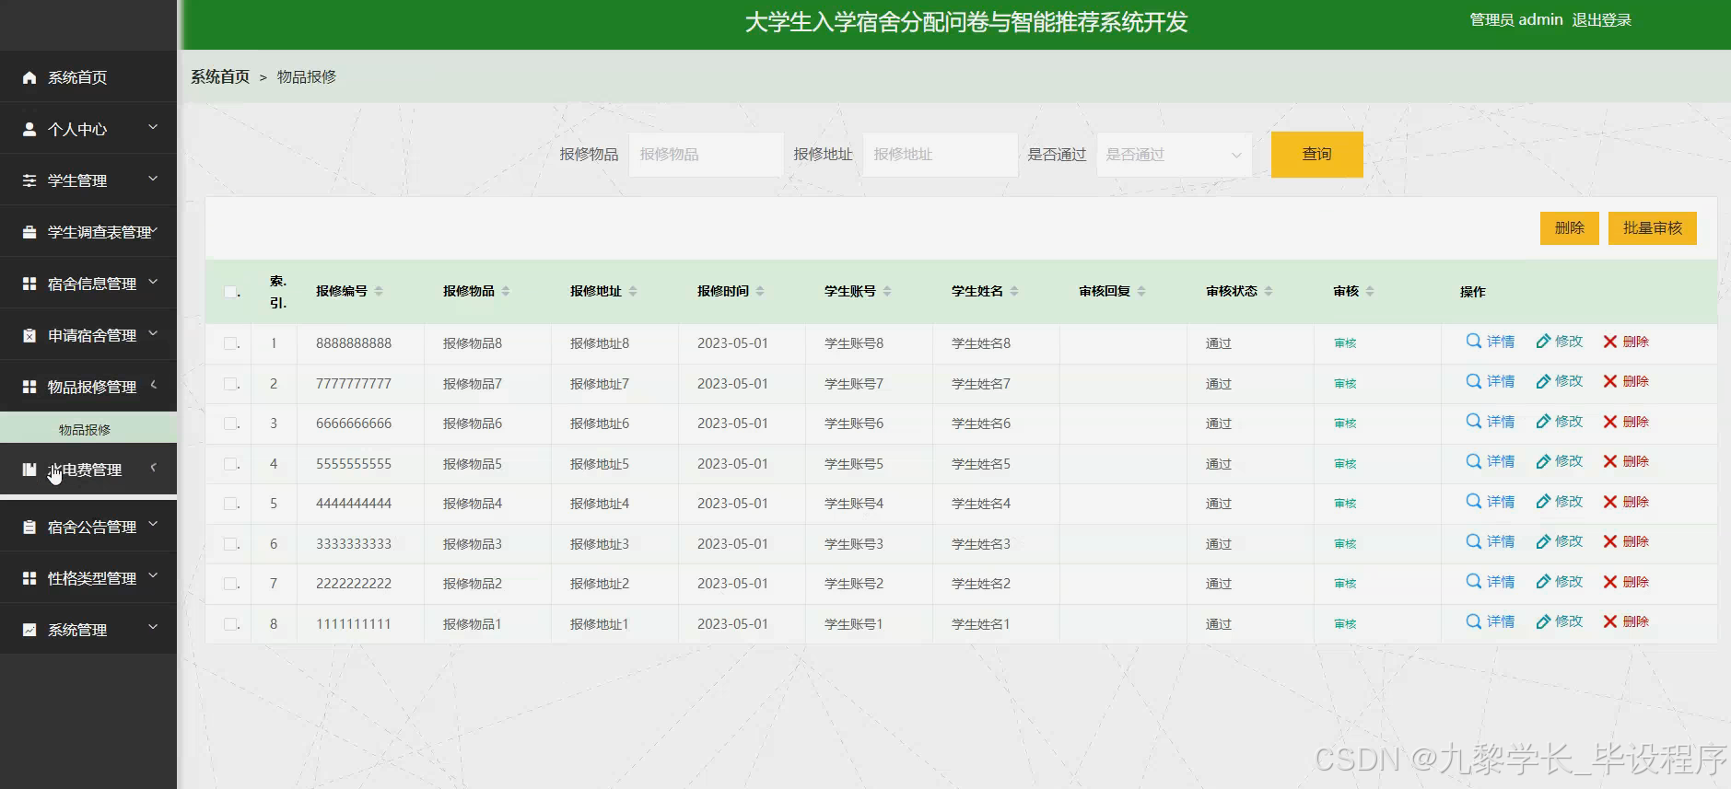Check the box for row 7777777777
The height and width of the screenshot is (789, 1731).
click(230, 384)
